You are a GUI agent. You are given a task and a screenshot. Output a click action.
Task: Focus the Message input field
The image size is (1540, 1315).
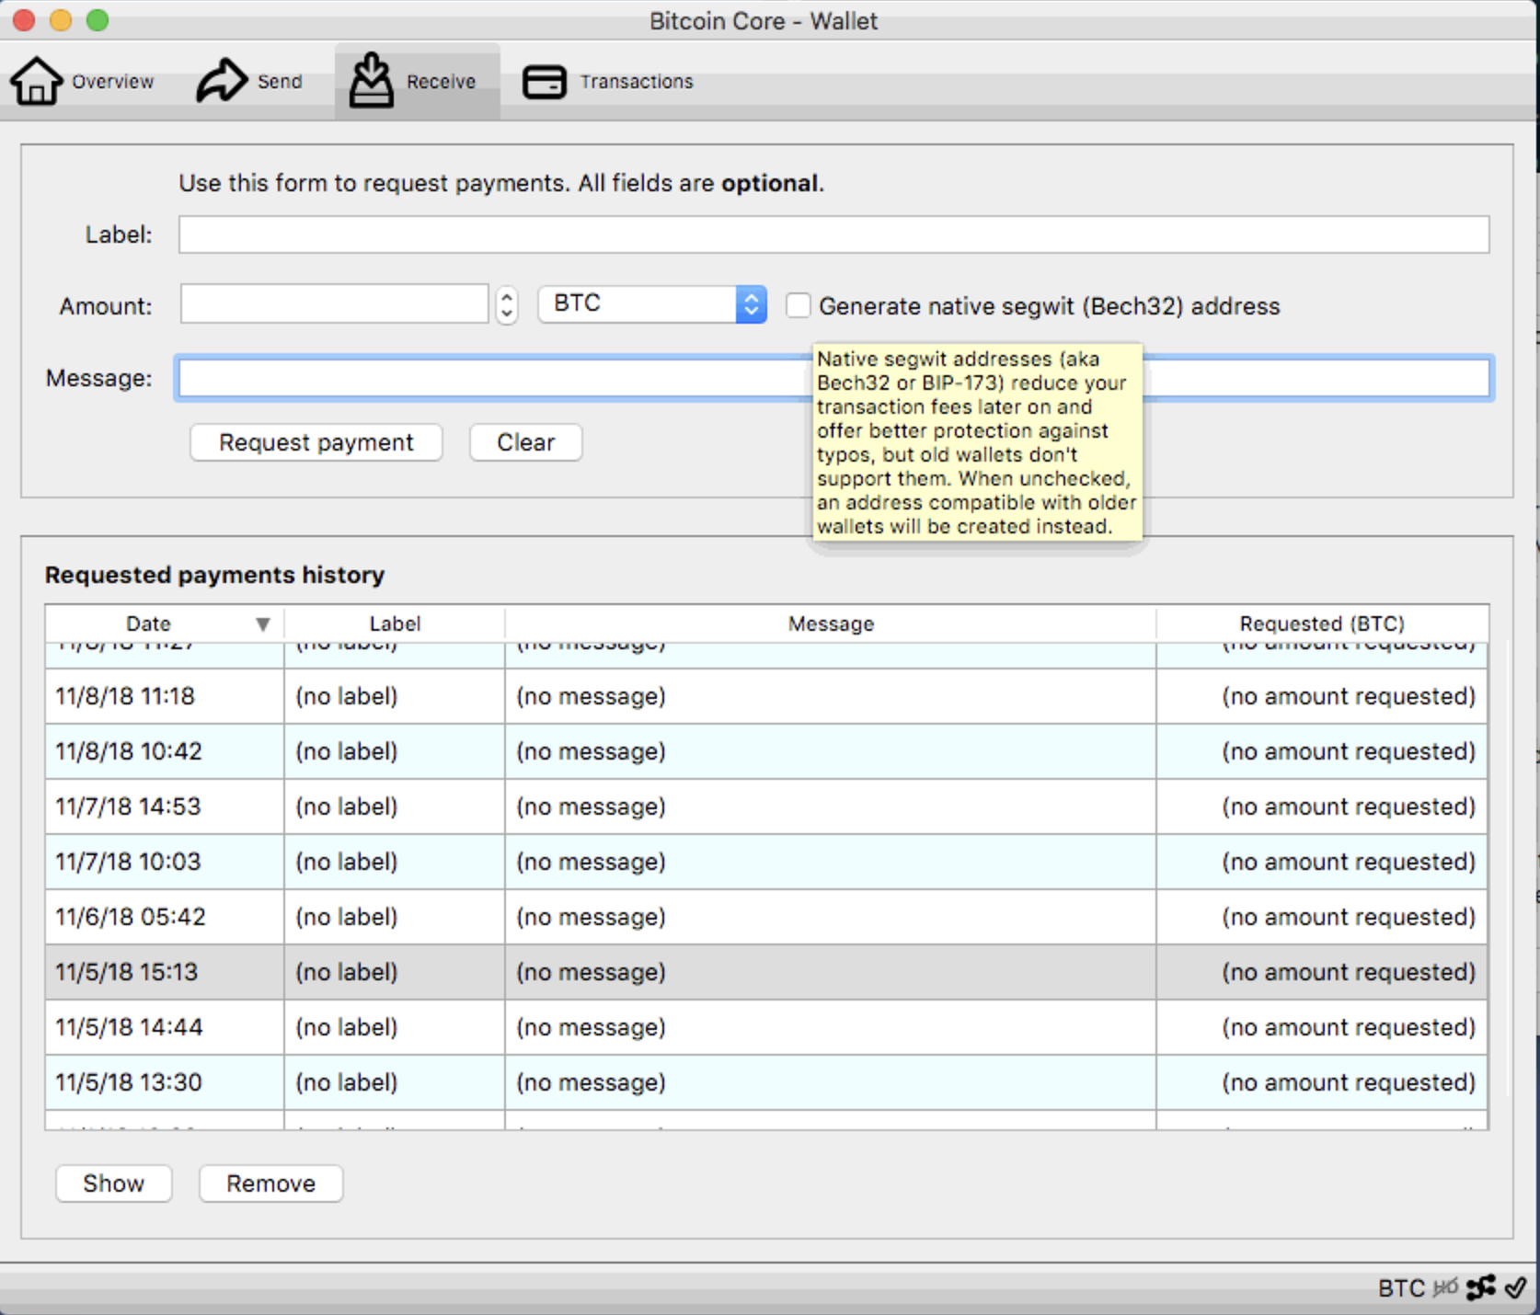point(833,378)
